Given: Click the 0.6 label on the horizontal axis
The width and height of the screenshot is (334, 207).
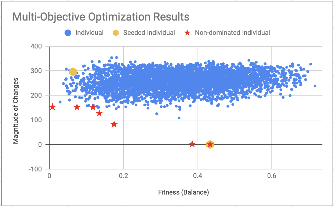Looking at the screenshot, I should (272, 175).
